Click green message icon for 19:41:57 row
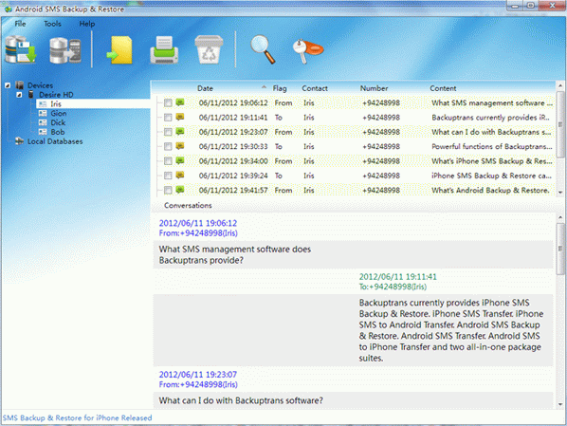The image size is (567, 426). [180, 190]
